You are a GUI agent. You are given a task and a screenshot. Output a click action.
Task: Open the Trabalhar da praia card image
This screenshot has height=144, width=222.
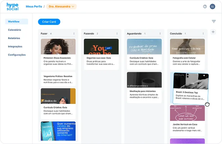tap(144, 47)
